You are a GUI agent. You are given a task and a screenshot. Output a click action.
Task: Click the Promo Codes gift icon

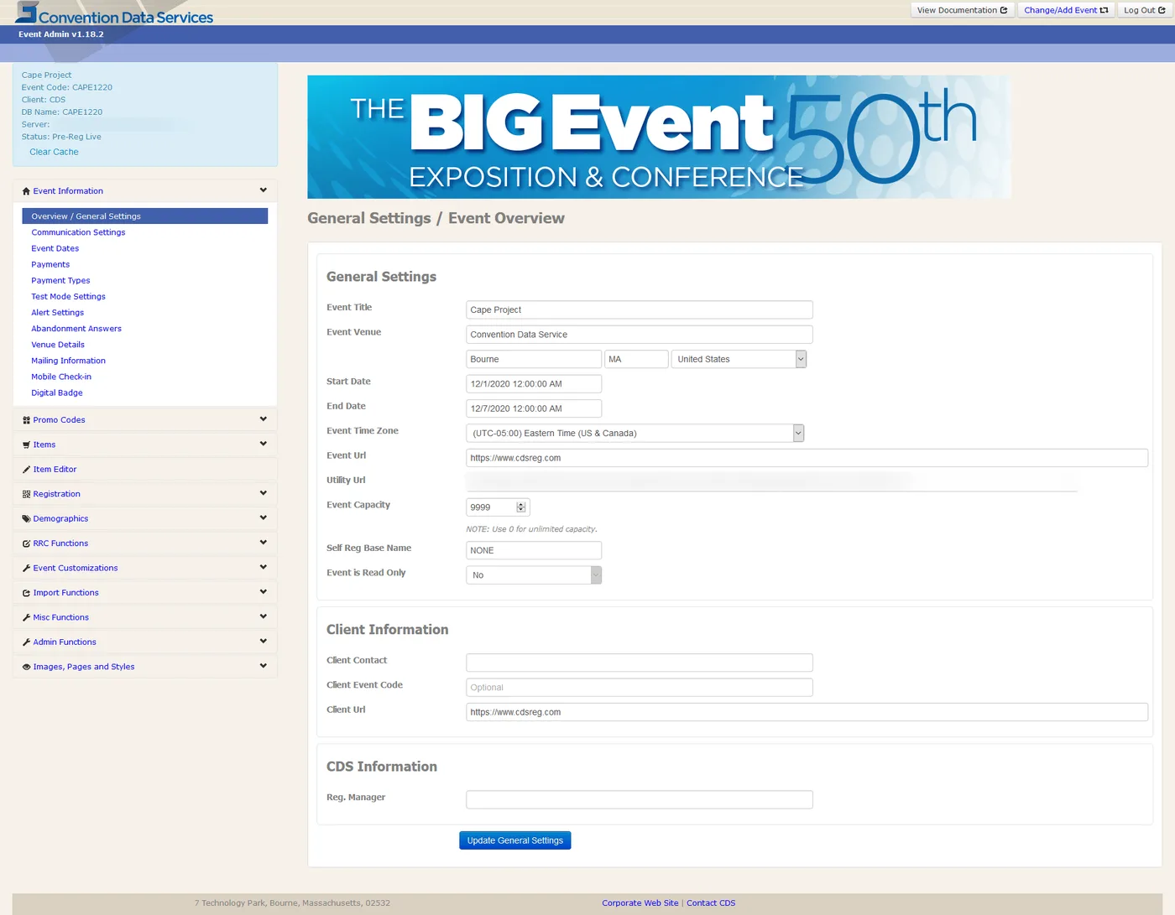[x=26, y=420]
